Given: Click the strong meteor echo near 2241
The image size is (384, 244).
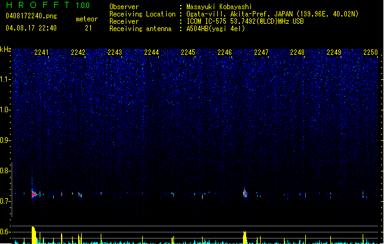Looking at the screenshot, I should [34, 195].
